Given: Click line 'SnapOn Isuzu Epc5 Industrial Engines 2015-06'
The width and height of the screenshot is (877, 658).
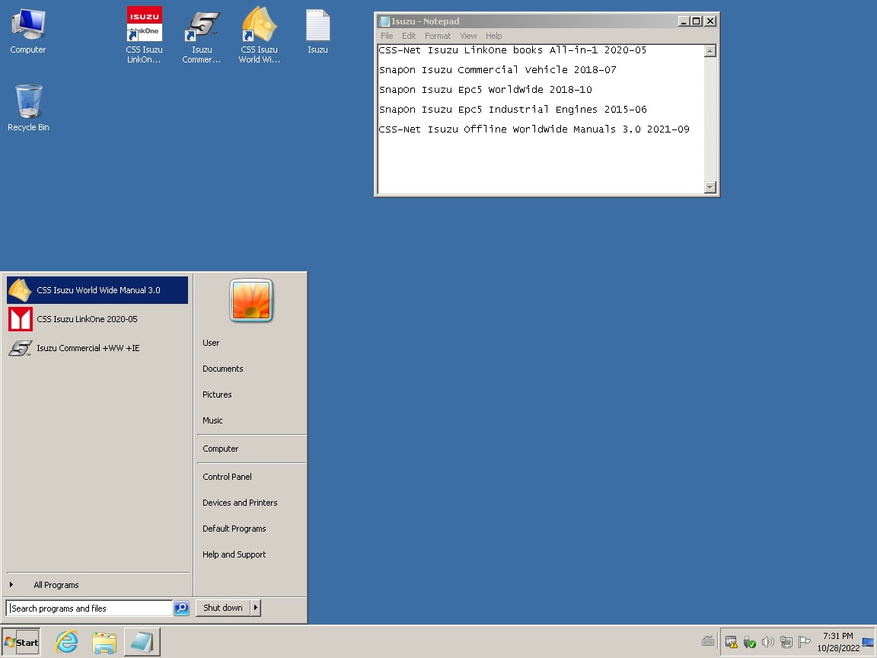Looking at the screenshot, I should pyautogui.click(x=513, y=109).
